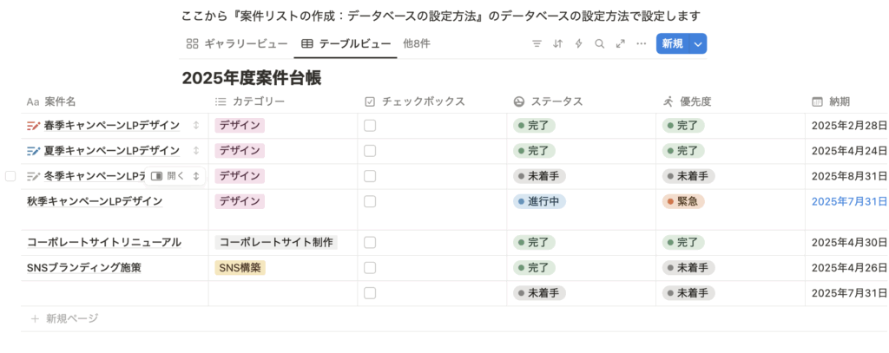Open the 他8件 views list

coord(417,43)
